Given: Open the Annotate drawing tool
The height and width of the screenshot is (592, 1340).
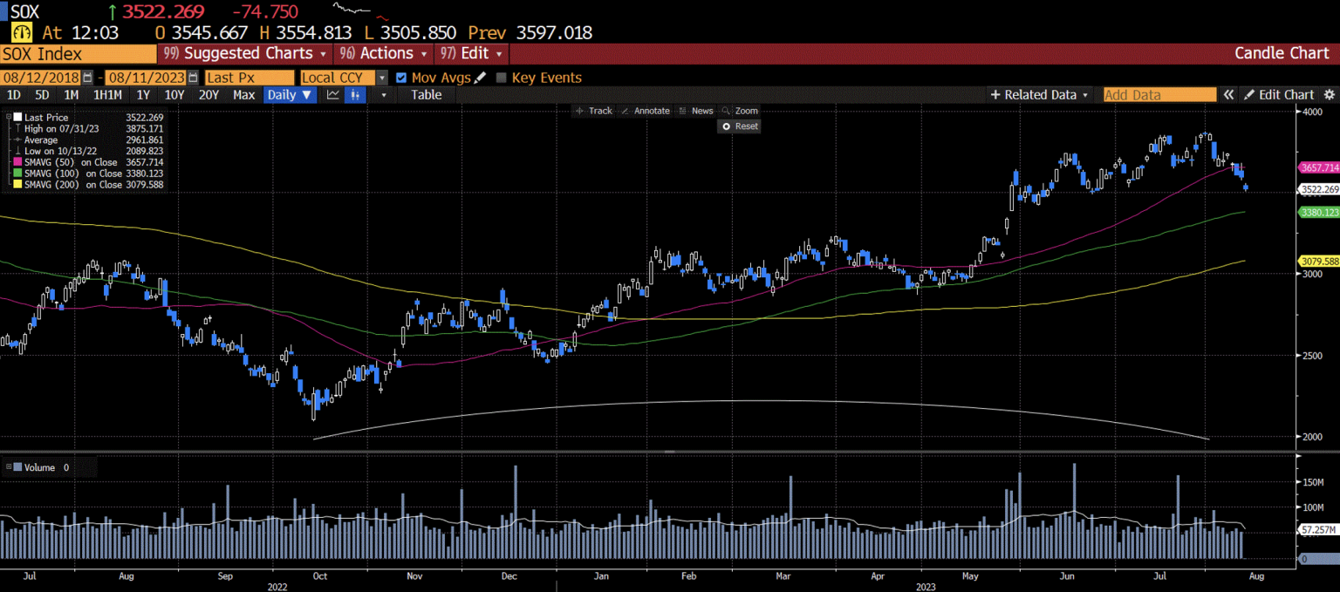Looking at the screenshot, I should [648, 111].
